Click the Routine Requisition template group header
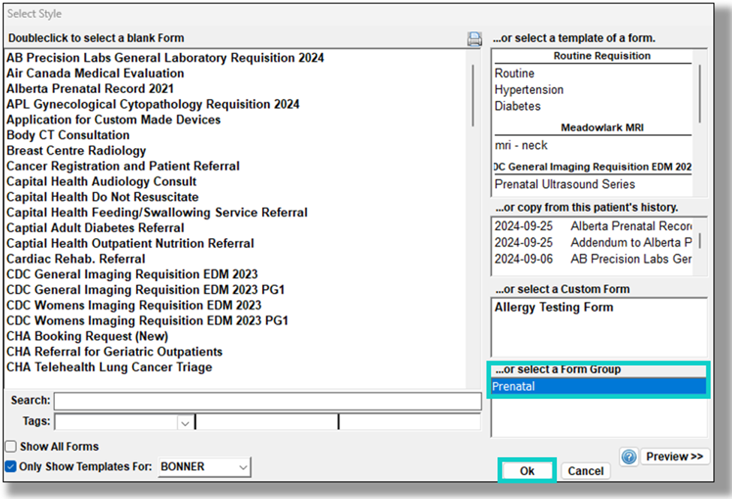 click(602, 56)
